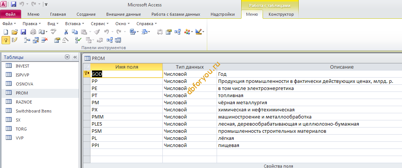Select the ISPVVP table in navigation pane
Image resolution: width=402 pixels, height=168 pixels.
[40, 75]
